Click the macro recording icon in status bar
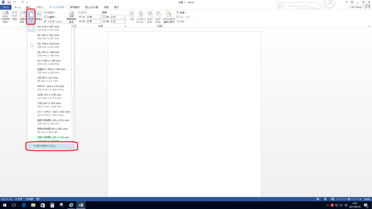The image size is (372, 209). pyautogui.click(x=38, y=199)
